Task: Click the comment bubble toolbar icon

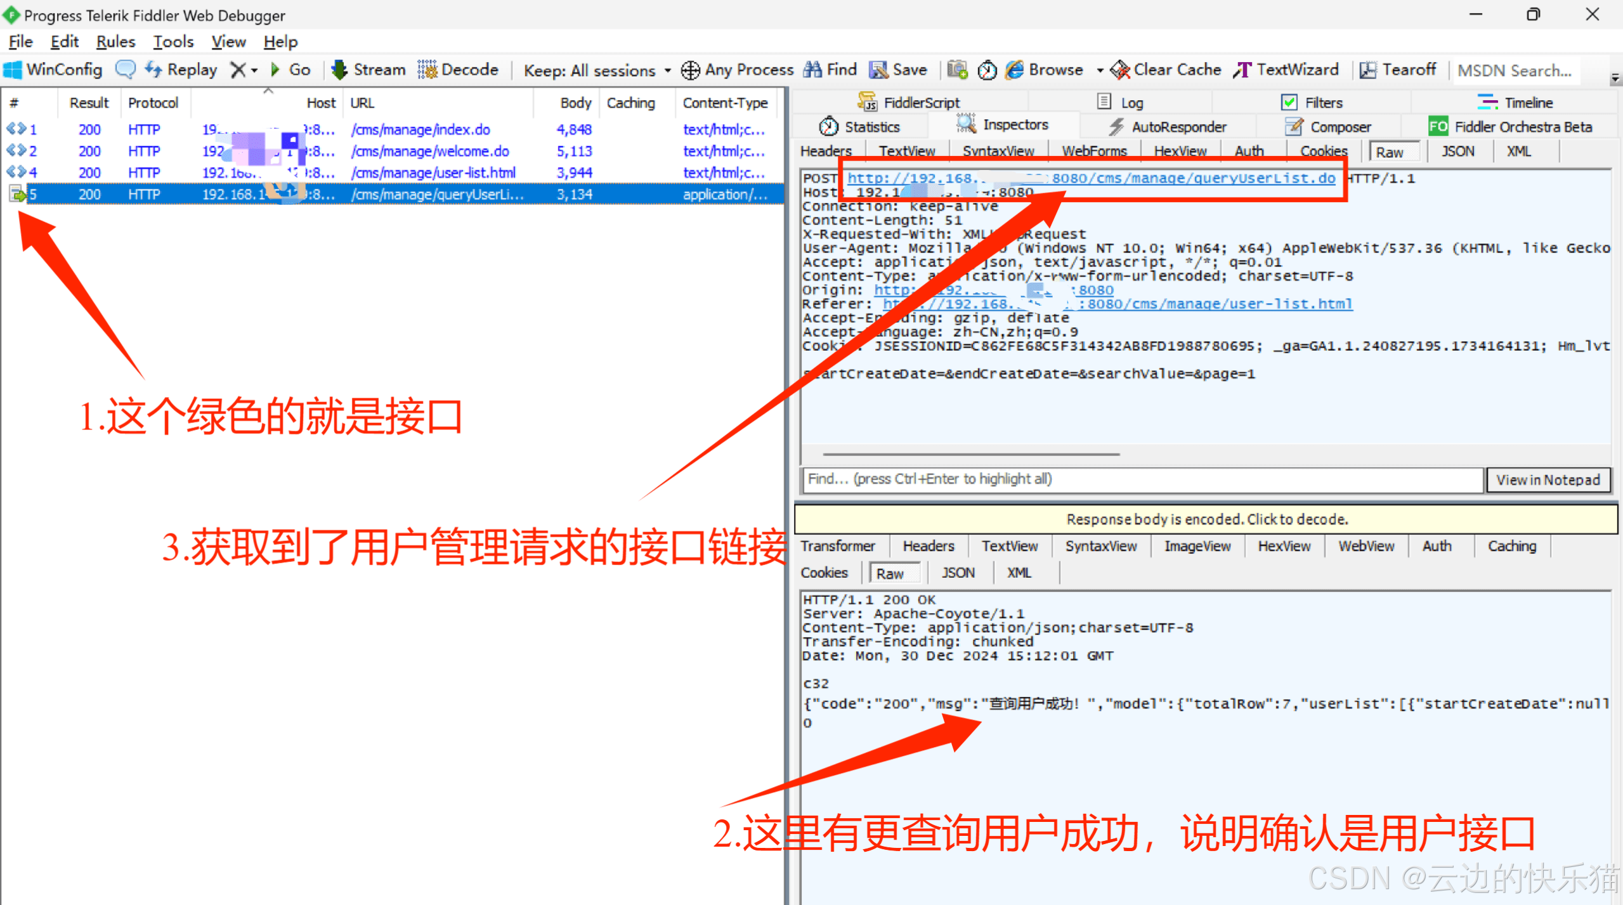Action: point(125,69)
